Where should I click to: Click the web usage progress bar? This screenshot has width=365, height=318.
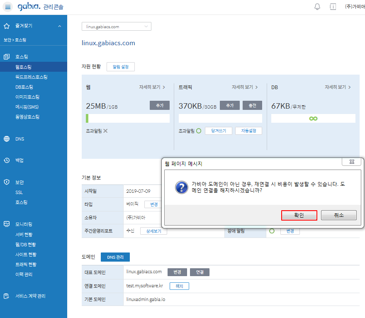[x=127, y=119]
